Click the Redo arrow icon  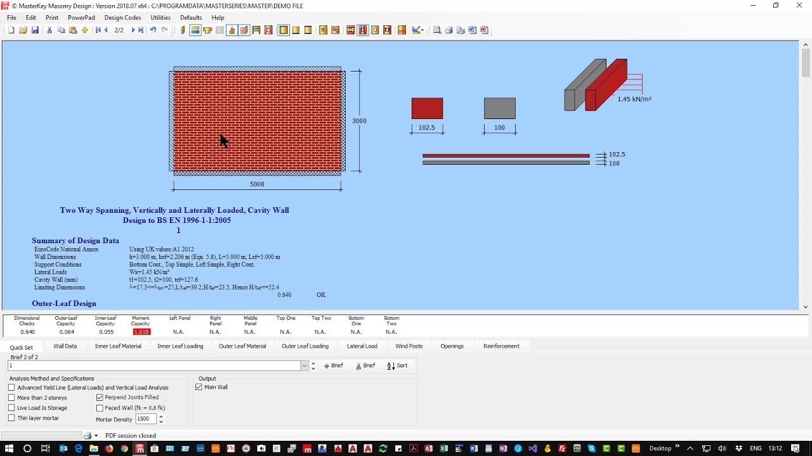tap(165, 30)
